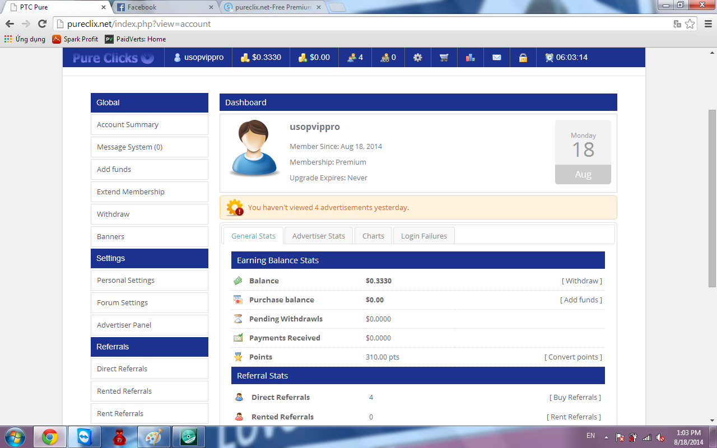Select Personal Settings from sidebar
This screenshot has width=717, height=448.
tap(125, 280)
